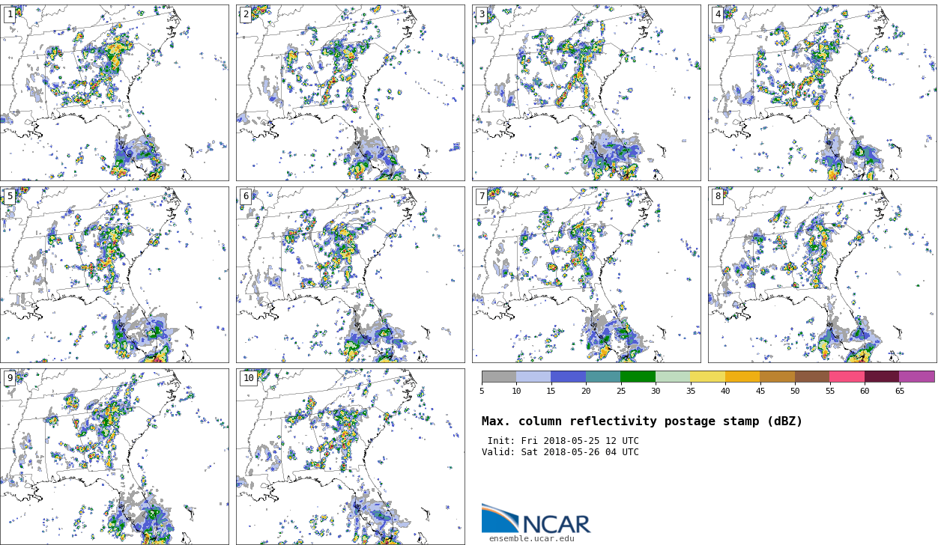Click the gray 5-10 dBZ color swatch
Viewport: 944px width, 545px height.
[x=499, y=377]
